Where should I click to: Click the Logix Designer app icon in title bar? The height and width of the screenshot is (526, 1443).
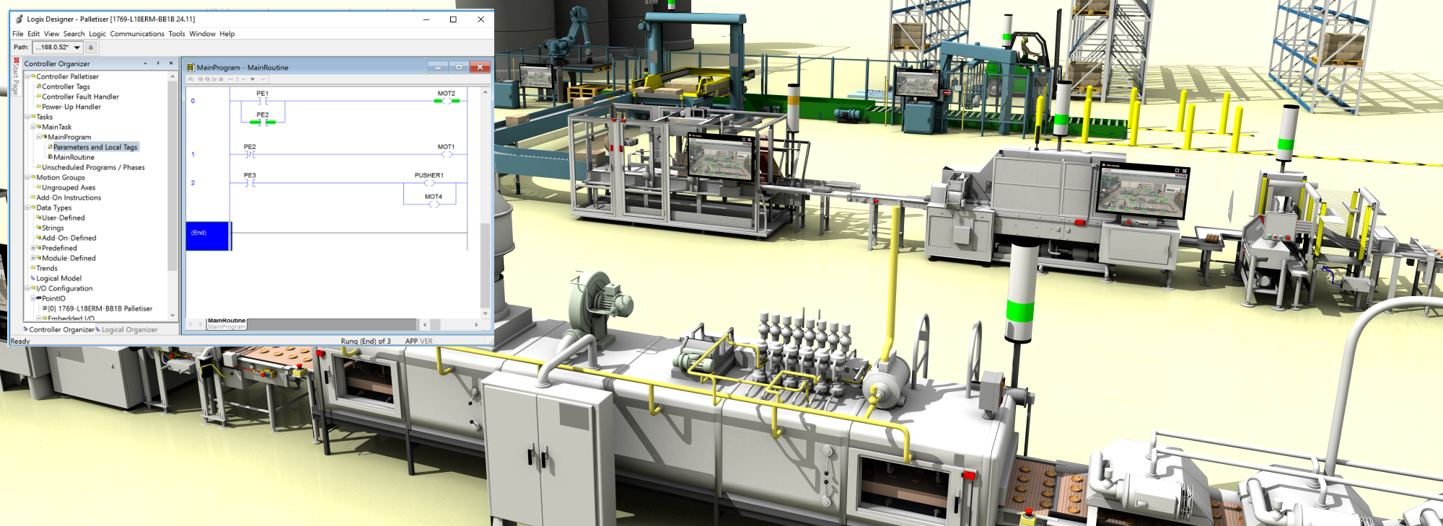tap(19, 19)
